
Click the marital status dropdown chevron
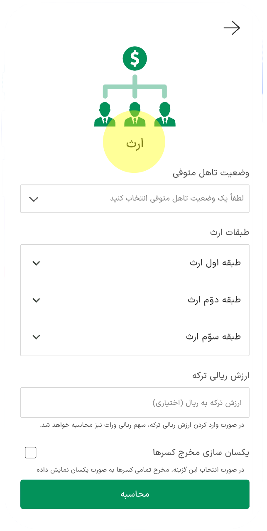[x=34, y=199]
